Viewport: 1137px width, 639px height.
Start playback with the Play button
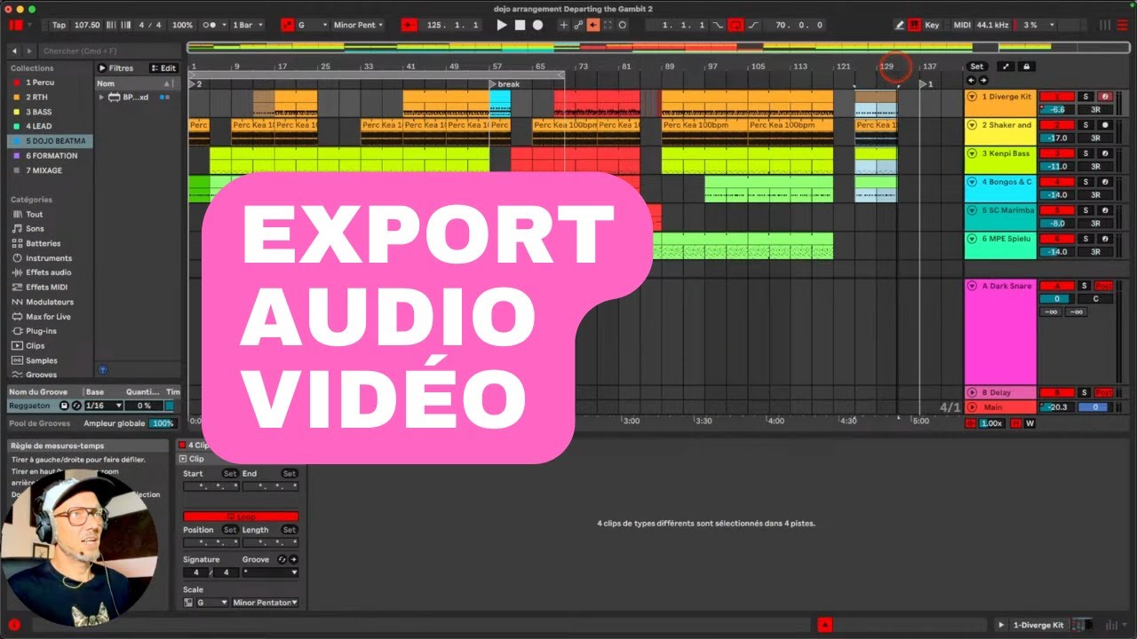[x=502, y=25]
